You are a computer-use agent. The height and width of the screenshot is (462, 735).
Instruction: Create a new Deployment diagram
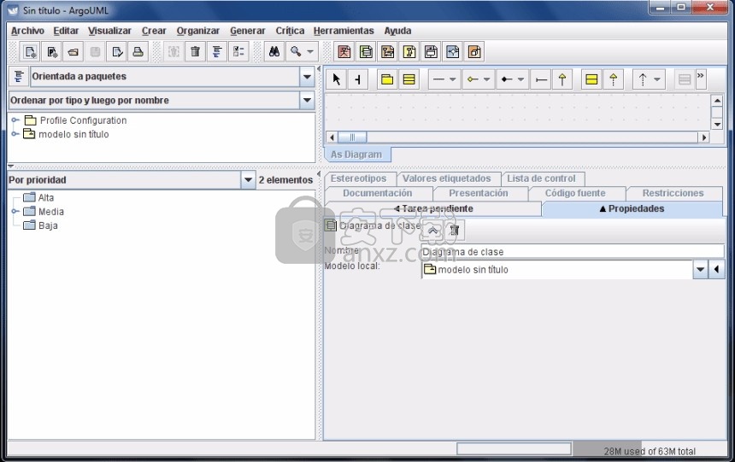coord(474,51)
